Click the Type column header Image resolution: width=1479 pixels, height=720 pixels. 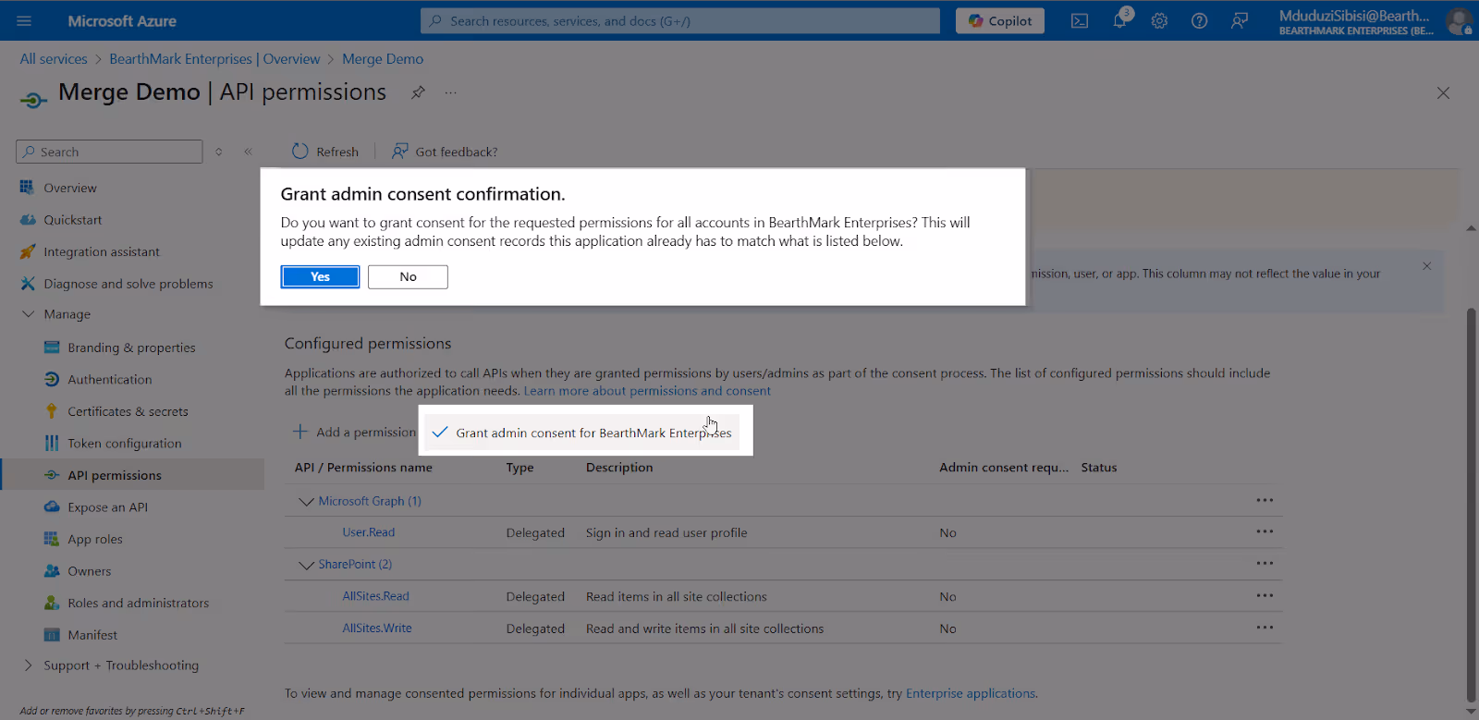tap(519, 468)
